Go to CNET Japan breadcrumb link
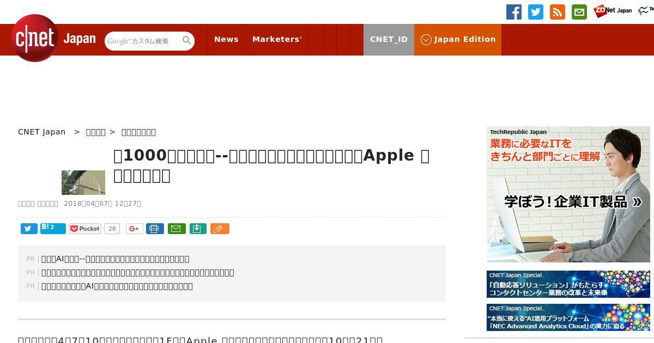 tap(42, 132)
